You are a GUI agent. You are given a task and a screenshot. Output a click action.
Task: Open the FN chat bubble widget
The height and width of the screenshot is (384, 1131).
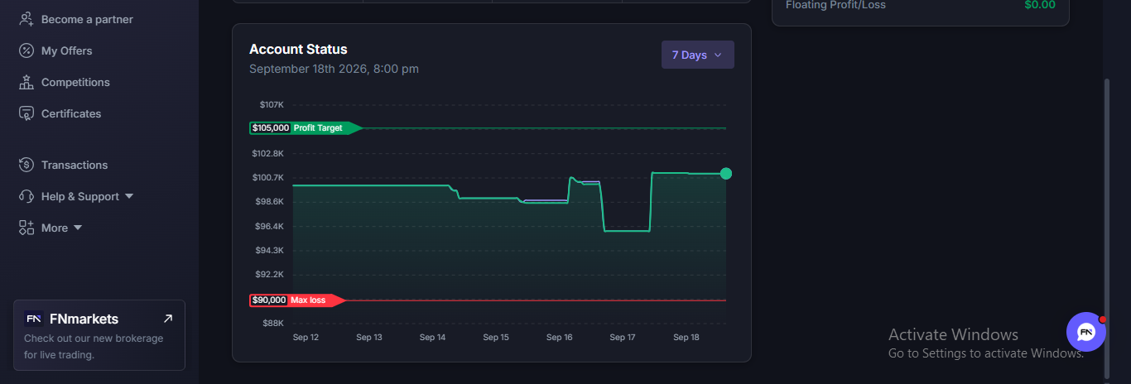click(1086, 332)
